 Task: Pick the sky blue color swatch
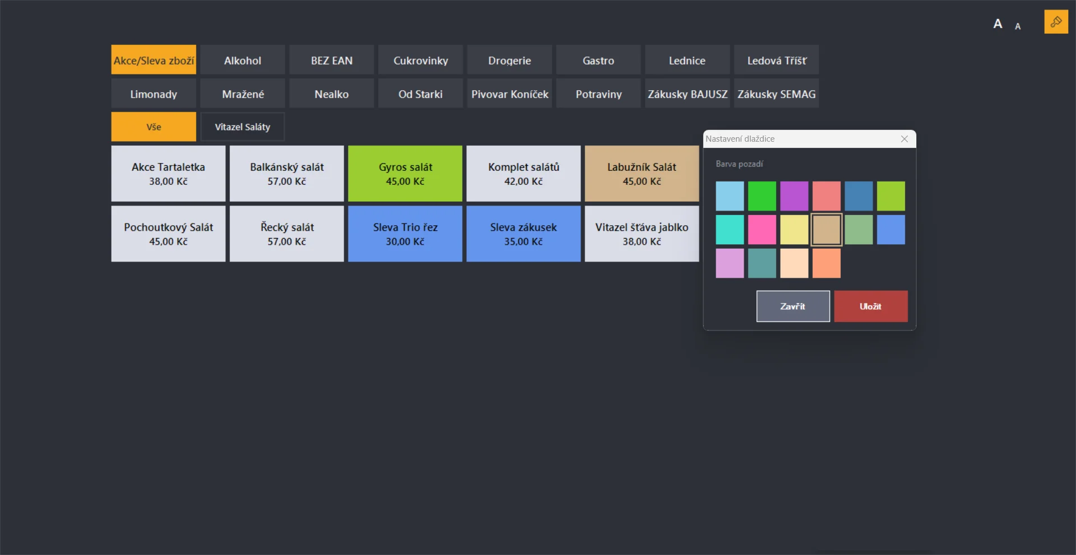pyautogui.click(x=730, y=196)
